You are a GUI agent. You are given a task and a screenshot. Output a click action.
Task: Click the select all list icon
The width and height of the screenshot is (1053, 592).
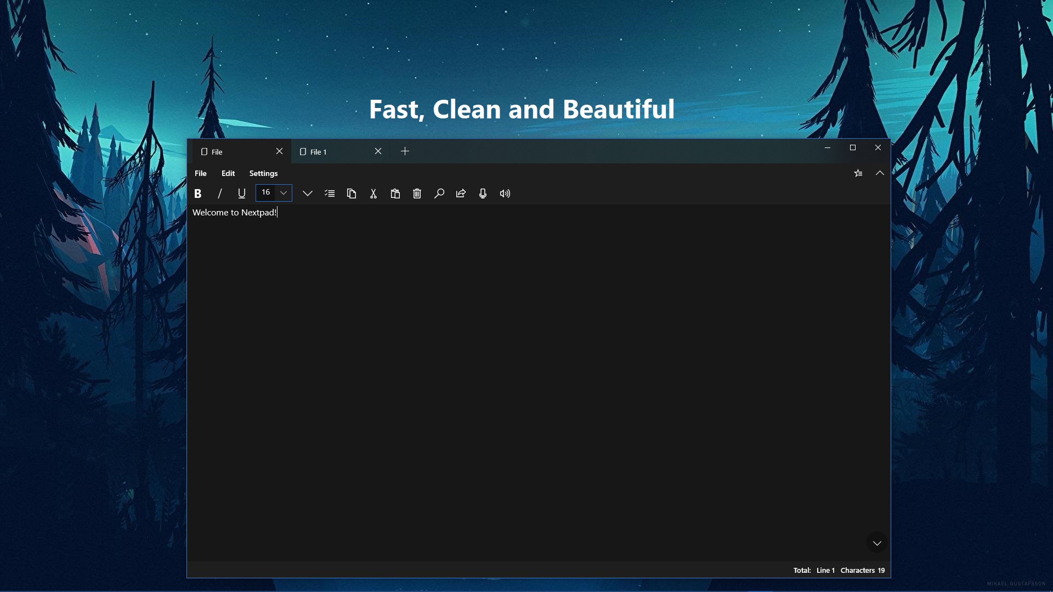[x=330, y=193]
